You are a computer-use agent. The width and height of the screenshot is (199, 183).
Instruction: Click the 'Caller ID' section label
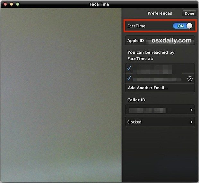click(x=136, y=100)
